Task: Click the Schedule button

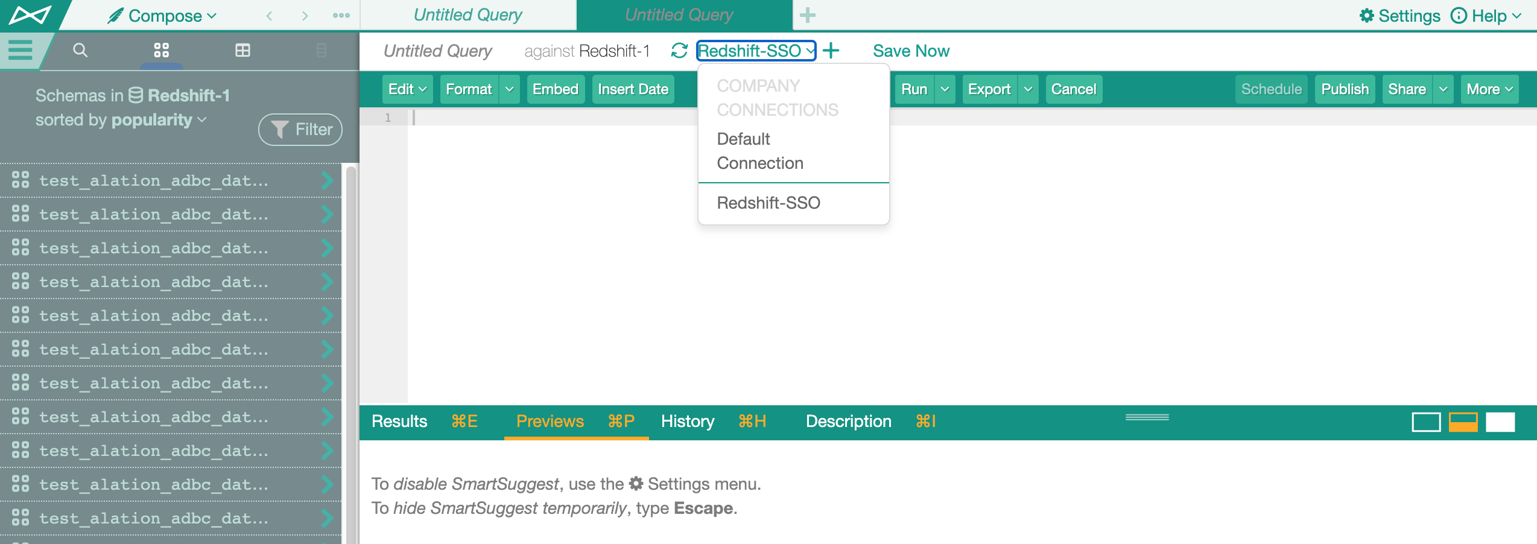Action: [1271, 89]
